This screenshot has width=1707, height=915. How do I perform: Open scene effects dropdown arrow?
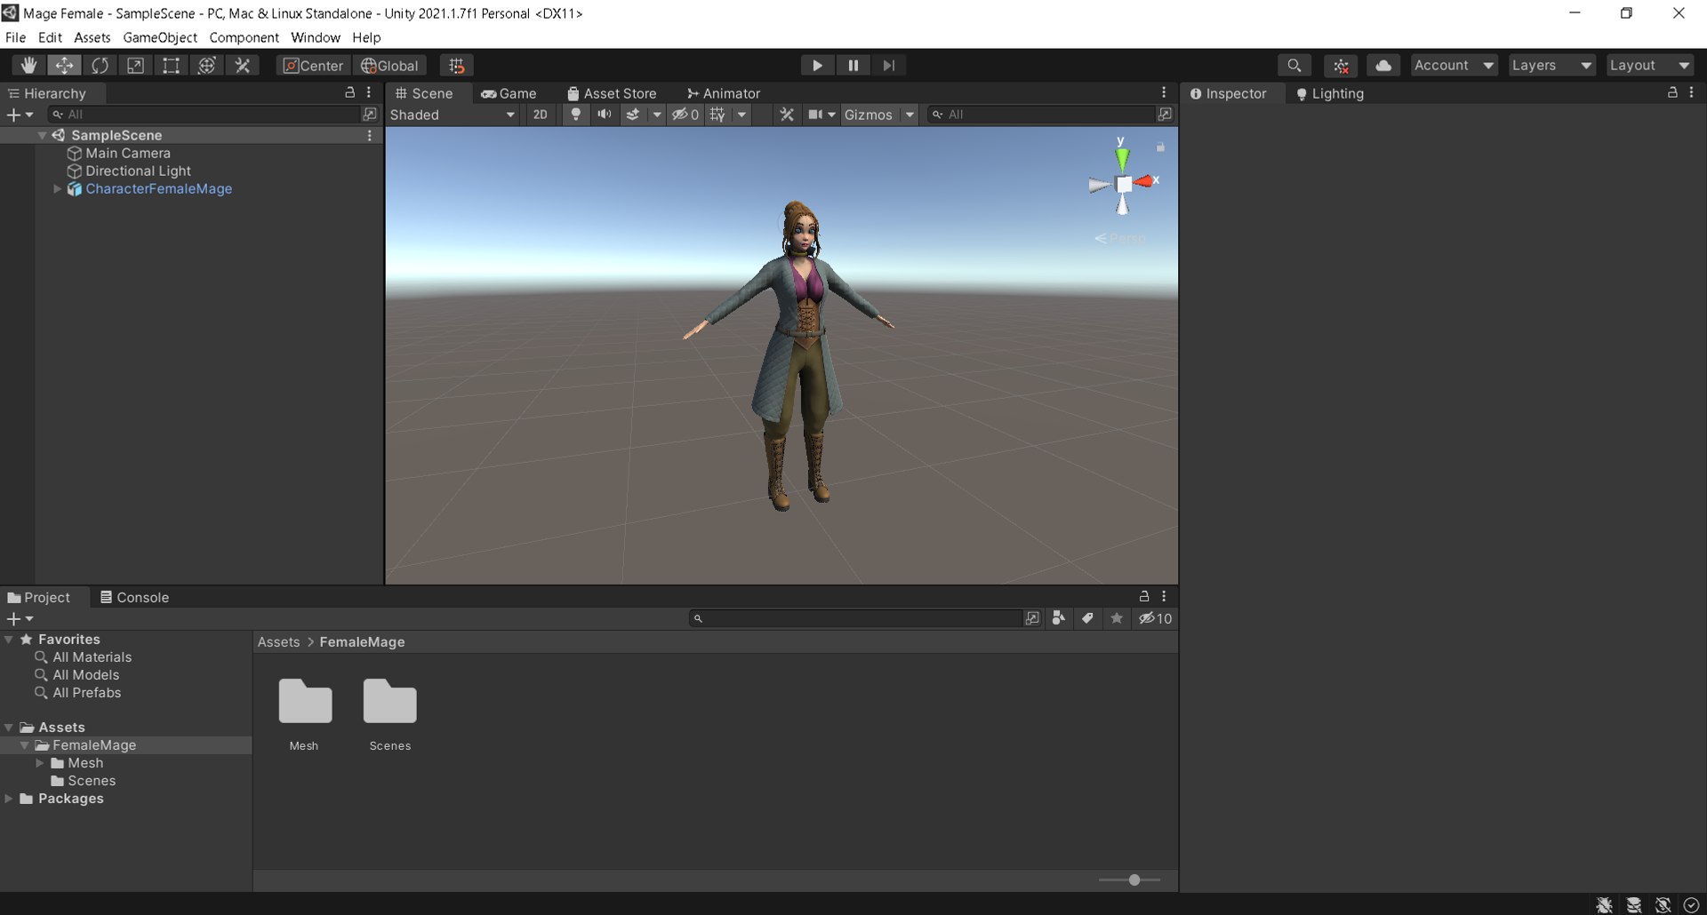click(x=656, y=115)
